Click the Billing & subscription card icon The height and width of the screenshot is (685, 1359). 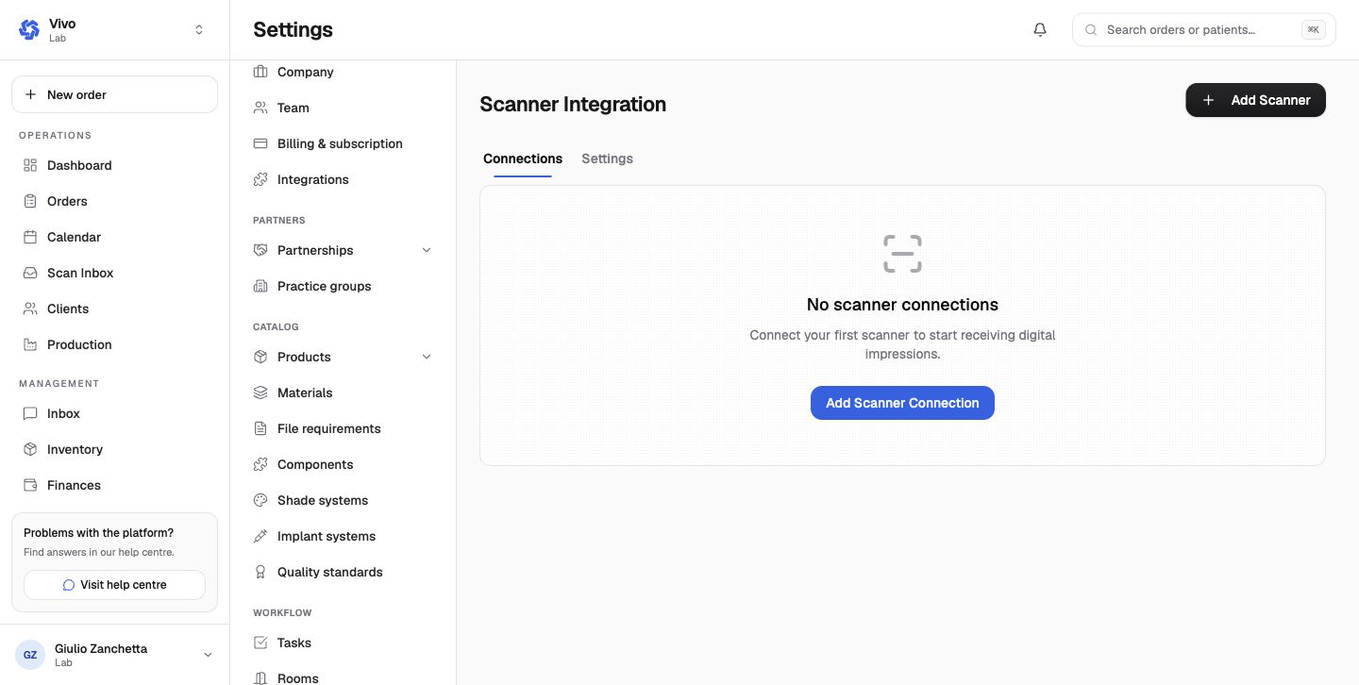260,143
